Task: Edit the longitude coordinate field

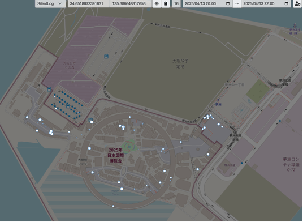Action: [x=131, y=3]
